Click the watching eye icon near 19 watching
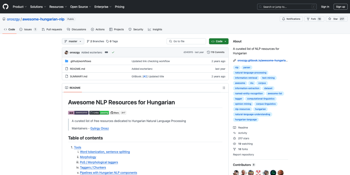This screenshot has height=175, width=350. pyautogui.click(x=235, y=143)
